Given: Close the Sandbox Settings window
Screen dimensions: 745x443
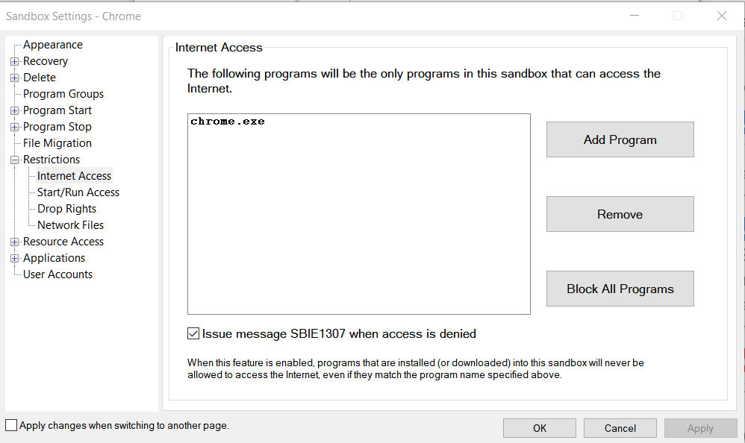Looking at the screenshot, I should pyautogui.click(x=722, y=16).
